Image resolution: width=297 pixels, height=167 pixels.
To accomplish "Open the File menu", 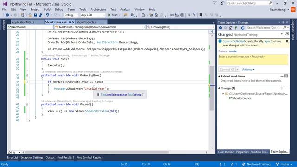I will click(x=4, y=9).
